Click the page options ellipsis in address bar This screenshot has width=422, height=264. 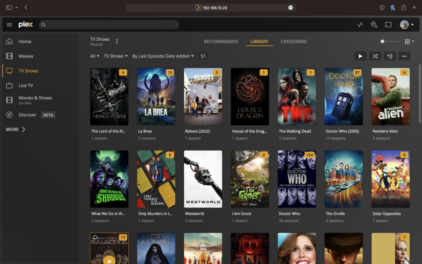click(x=291, y=7)
